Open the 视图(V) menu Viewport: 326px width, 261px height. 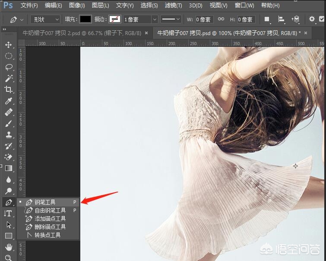click(x=218, y=5)
